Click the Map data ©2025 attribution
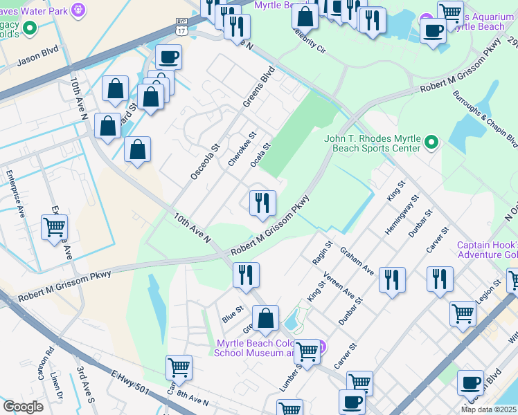This screenshot has height=415, width=518. (488, 409)
